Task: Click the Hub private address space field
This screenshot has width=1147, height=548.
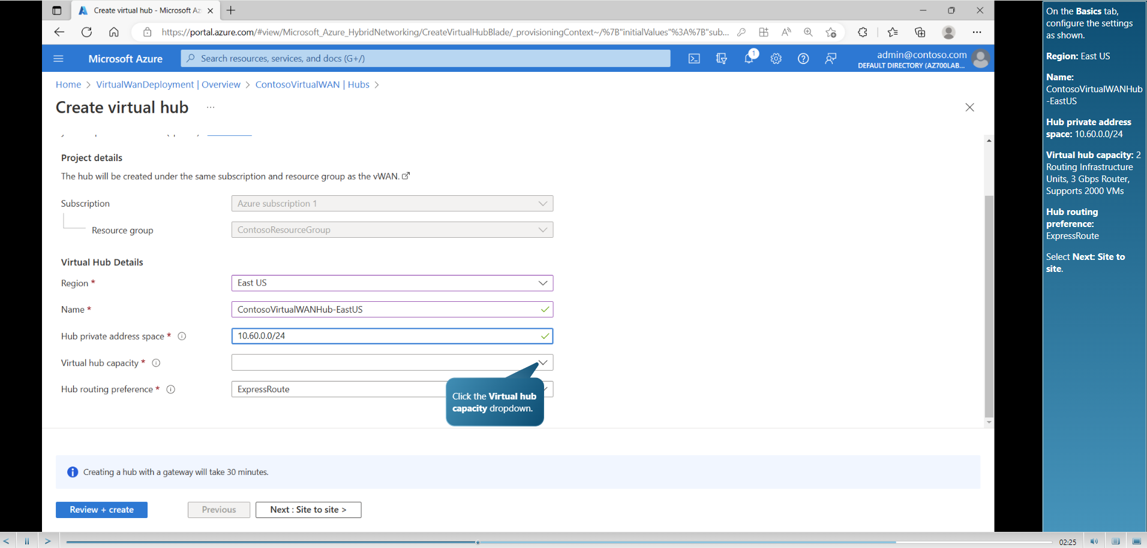Action: pyautogui.click(x=392, y=336)
